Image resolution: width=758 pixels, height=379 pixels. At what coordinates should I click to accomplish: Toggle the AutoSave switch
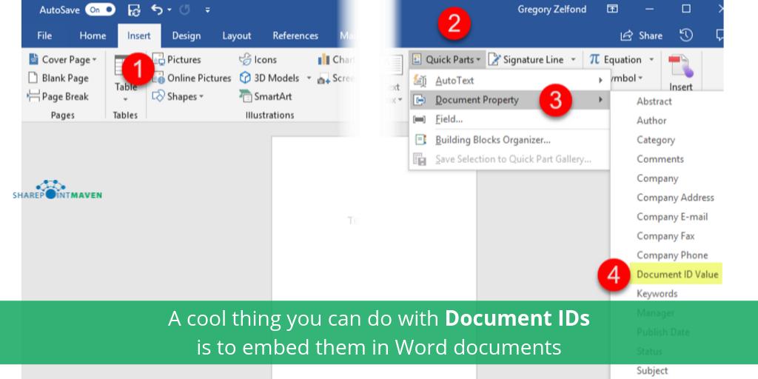(101, 10)
